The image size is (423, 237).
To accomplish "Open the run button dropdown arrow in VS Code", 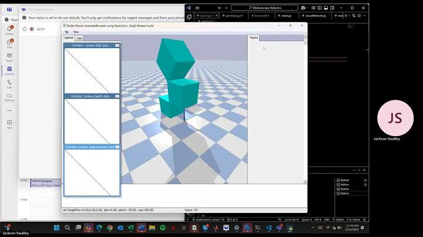I will [350, 16].
